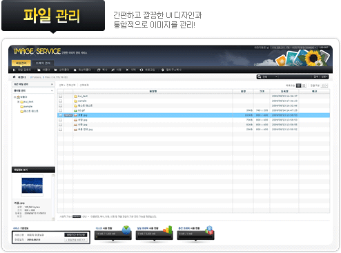Click the globe icon on disk usage widget
The image size is (341, 253).
pos(126,230)
